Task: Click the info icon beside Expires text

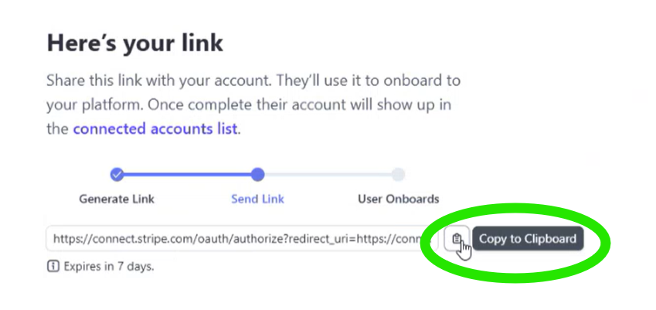Action: point(53,267)
